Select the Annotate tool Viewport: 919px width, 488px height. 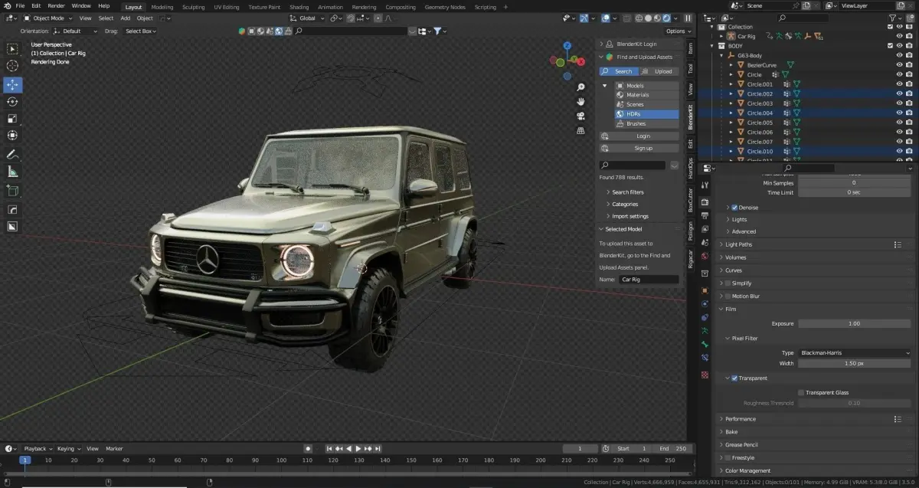tap(12, 154)
